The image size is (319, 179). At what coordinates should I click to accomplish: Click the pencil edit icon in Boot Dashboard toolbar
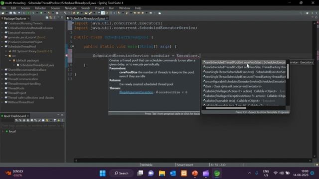[x=39, y=120]
